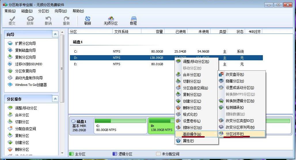
Task: Sort by the 4KB对齐 column header
Action: pyautogui.click(x=254, y=31)
